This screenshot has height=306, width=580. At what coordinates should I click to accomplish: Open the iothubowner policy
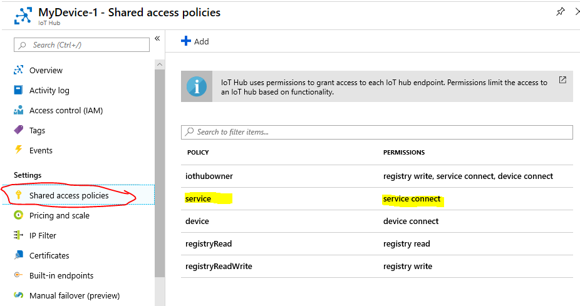point(209,176)
